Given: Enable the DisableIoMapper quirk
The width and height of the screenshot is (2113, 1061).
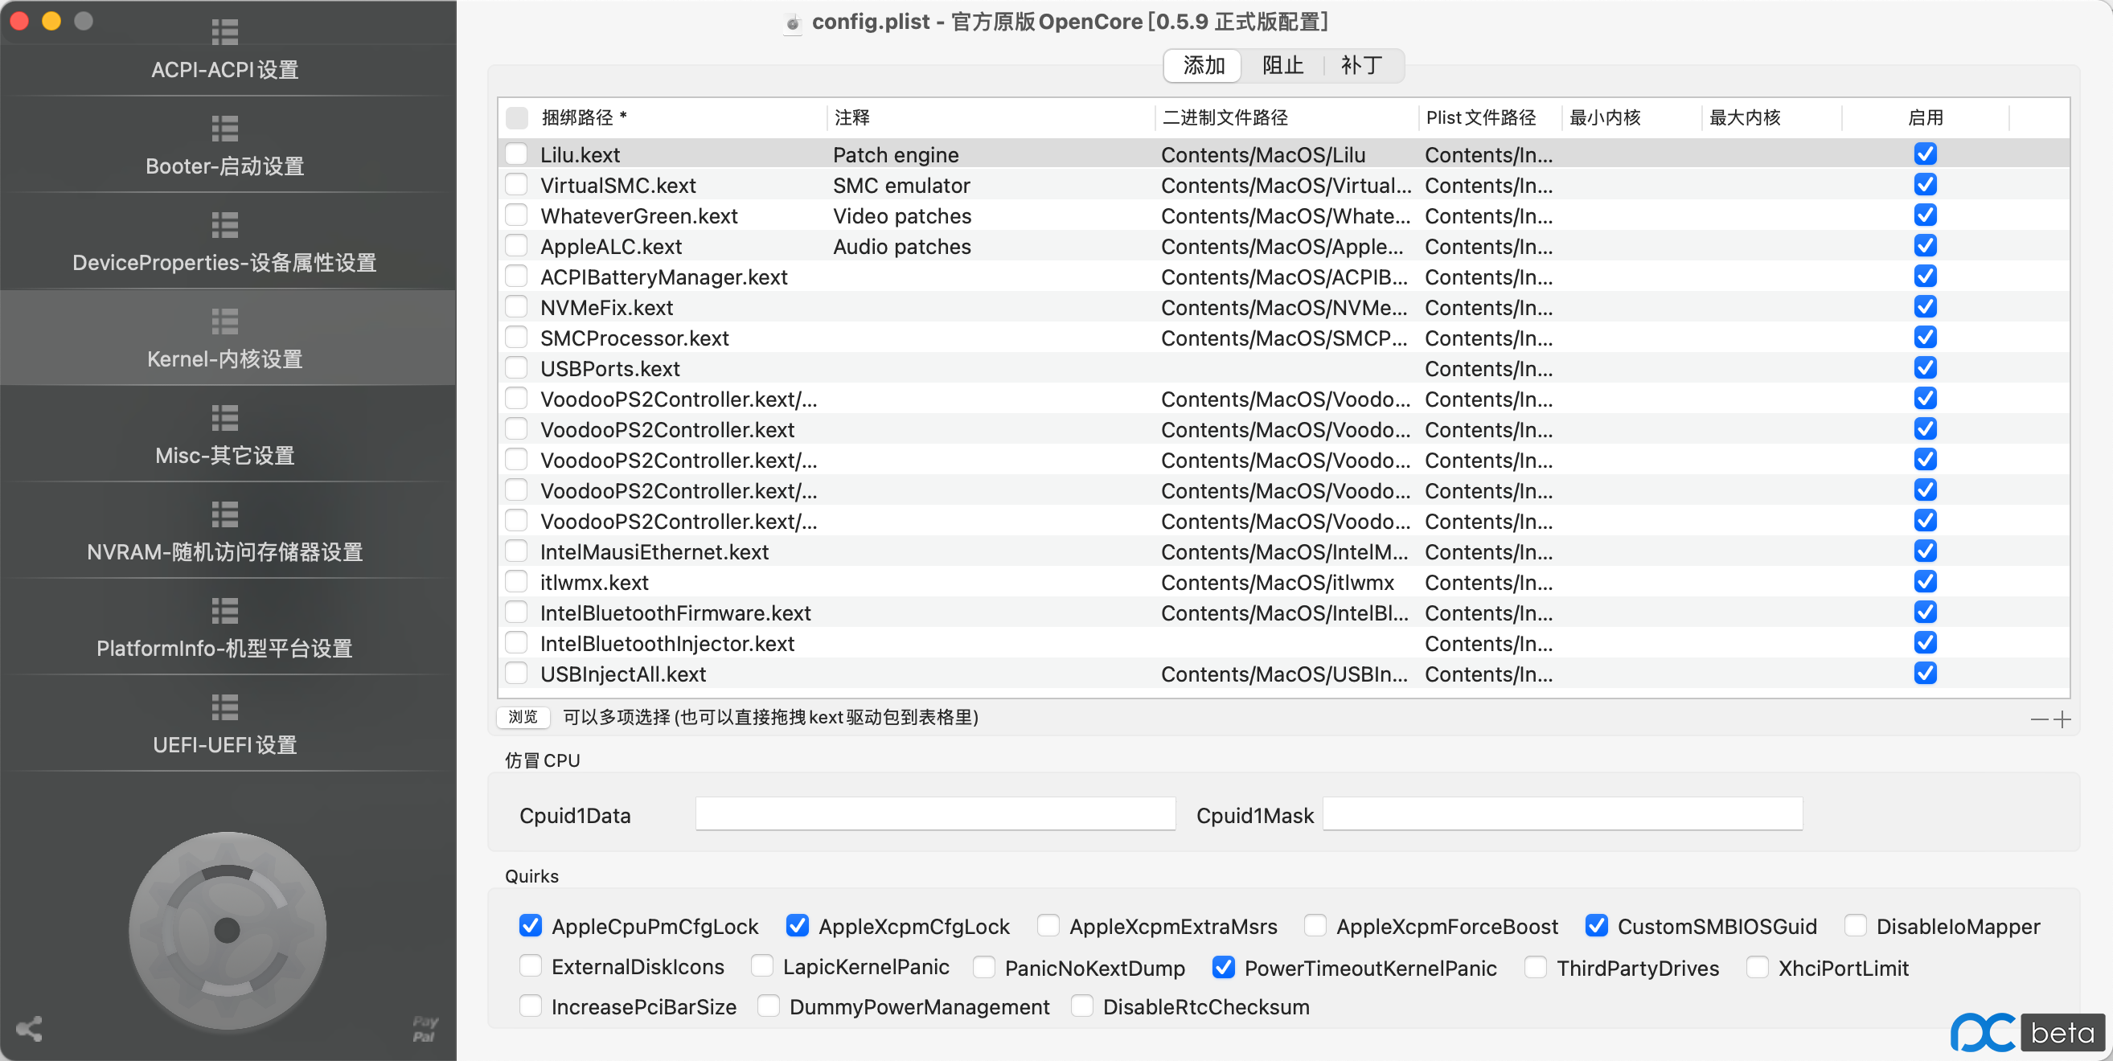Looking at the screenshot, I should coord(1856,926).
